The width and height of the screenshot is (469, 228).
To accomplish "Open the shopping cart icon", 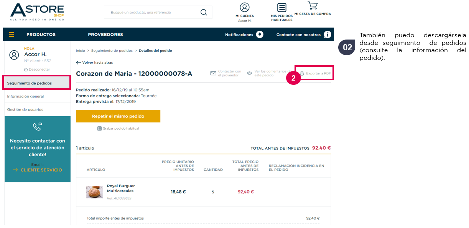I will tap(313, 5).
